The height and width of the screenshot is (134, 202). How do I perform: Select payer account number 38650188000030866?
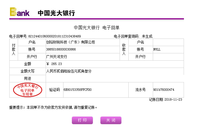(x=61, y=50)
